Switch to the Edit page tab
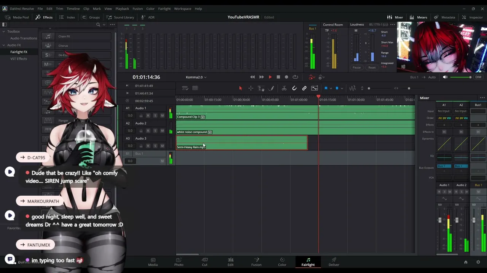Screen dimensions: 487x273 tap(231, 262)
